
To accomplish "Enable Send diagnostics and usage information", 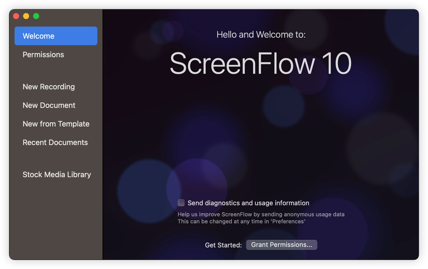I will coord(181,203).
